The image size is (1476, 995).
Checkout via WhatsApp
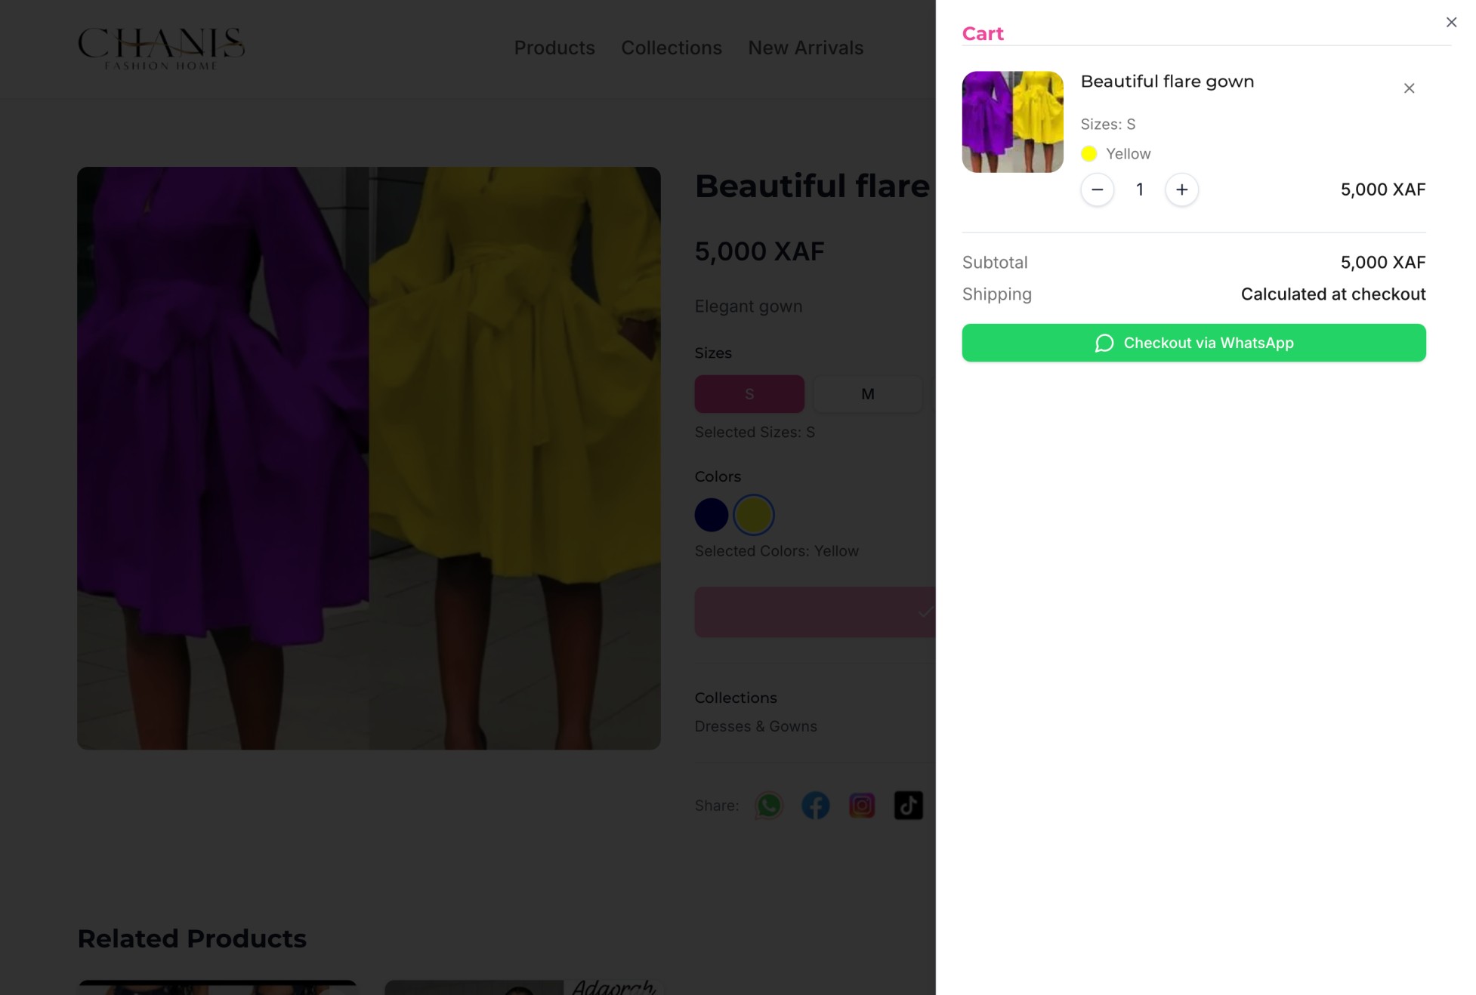coord(1193,343)
